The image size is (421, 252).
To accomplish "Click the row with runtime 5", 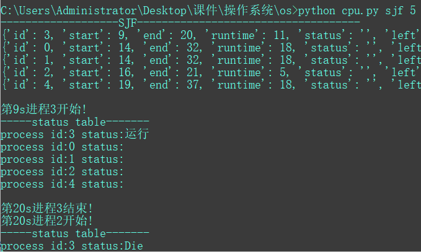I will (x=211, y=72).
